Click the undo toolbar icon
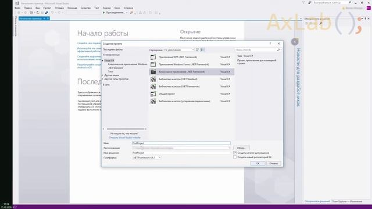The width and height of the screenshot is (372, 209). (x=52, y=13)
